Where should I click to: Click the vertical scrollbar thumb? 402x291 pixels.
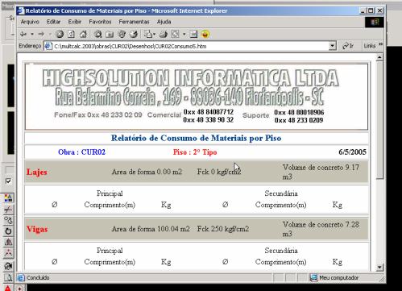click(379, 120)
